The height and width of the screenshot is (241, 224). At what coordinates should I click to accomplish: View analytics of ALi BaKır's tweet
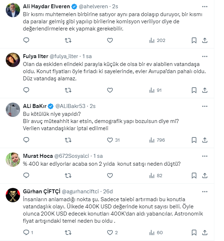coord(151,140)
